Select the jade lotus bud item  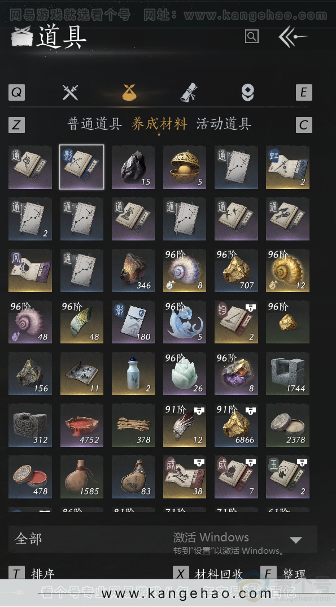pos(185,373)
